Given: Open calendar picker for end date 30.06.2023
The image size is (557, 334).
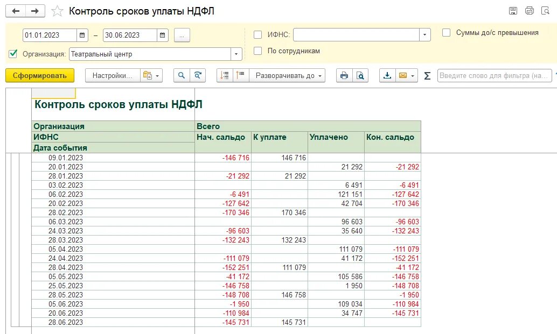Looking at the screenshot, I should pyautogui.click(x=162, y=35).
